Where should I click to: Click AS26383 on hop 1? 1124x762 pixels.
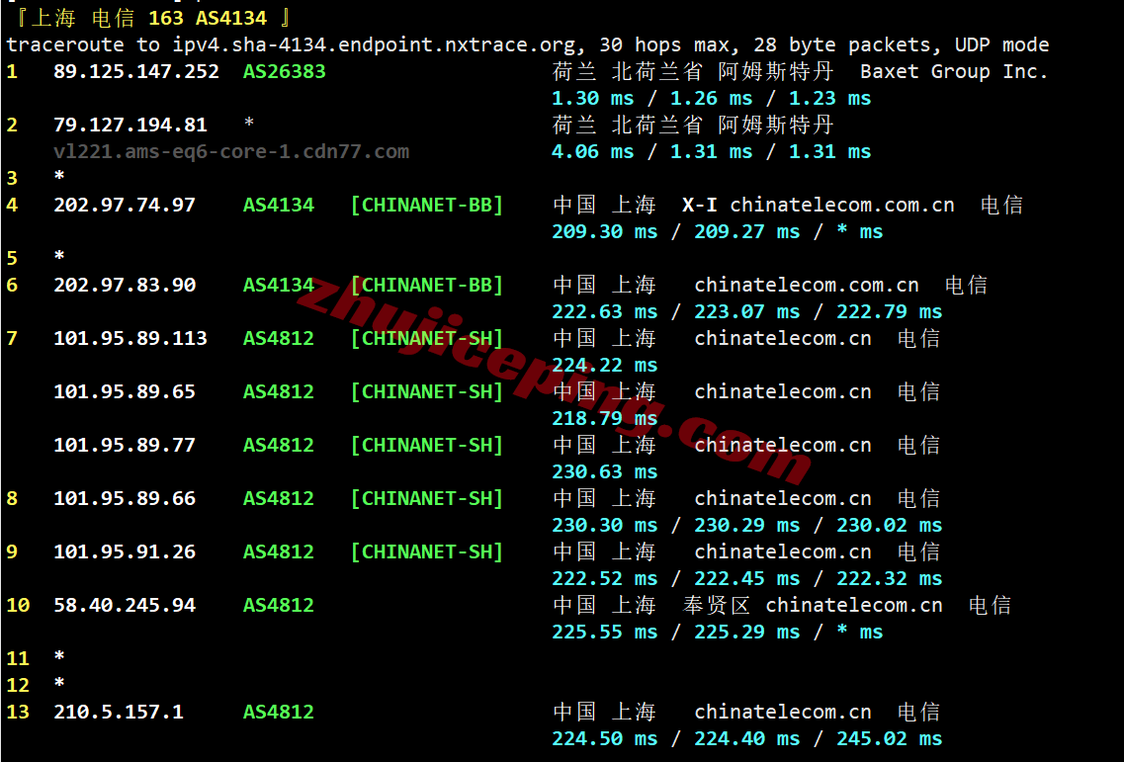click(x=284, y=72)
